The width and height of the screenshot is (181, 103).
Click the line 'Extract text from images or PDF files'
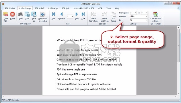tap(76, 79)
